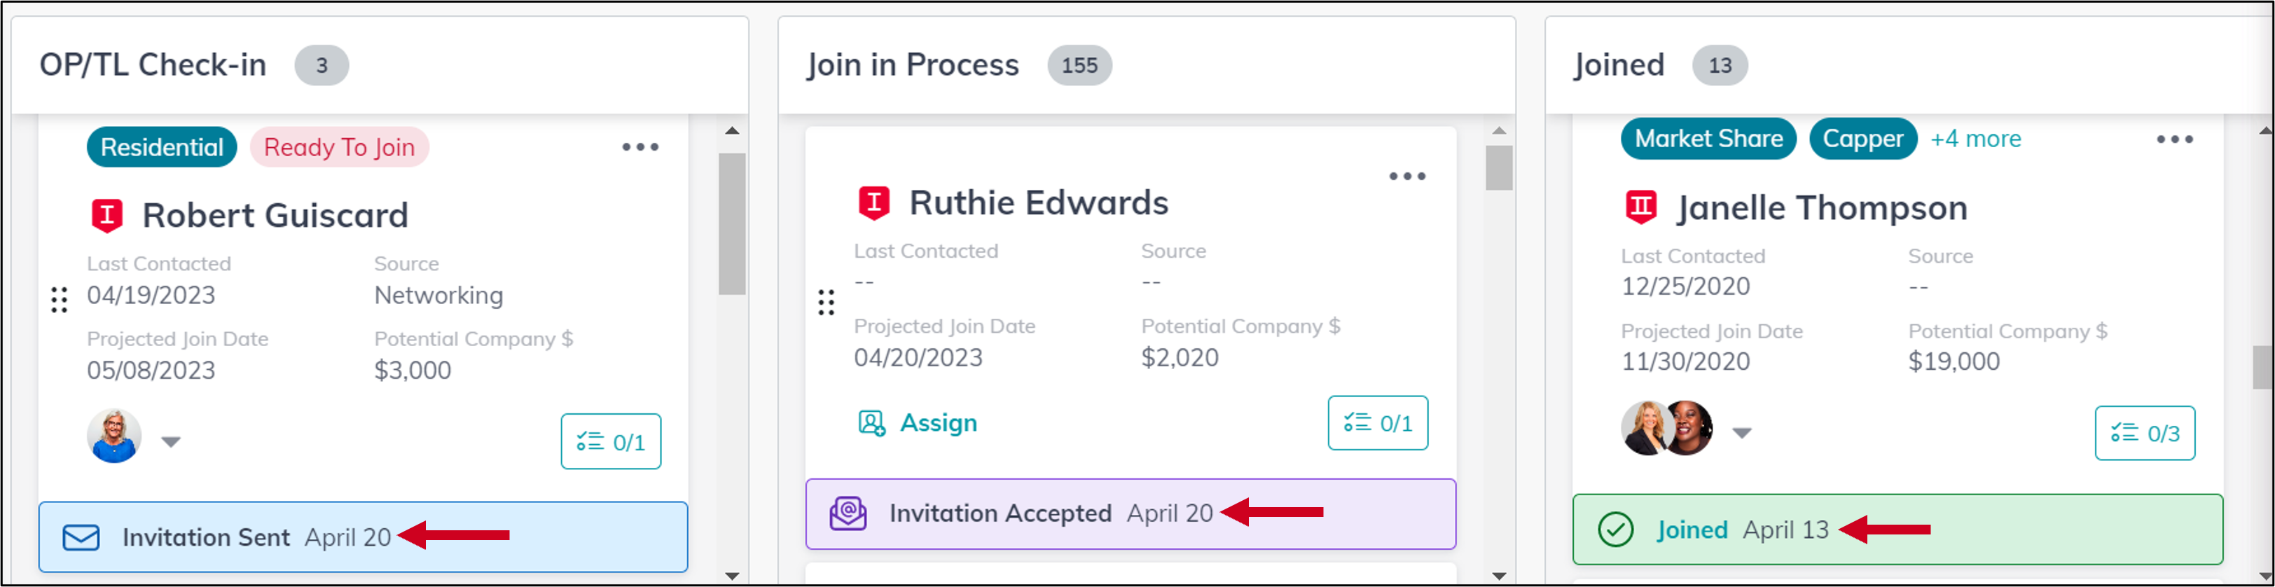
Task: Expand the assignee dropdown on Janelle Thompson's card
Action: 1741,432
